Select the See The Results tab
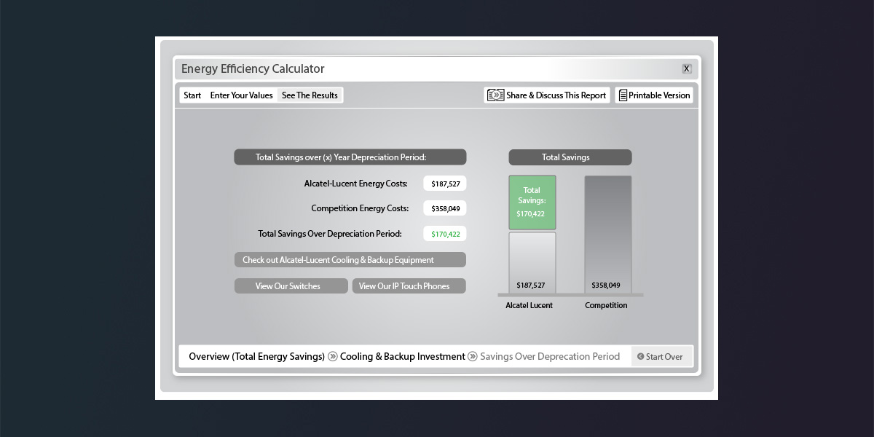 (x=310, y=95)
